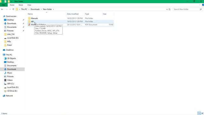Sort by Size column header
Viewport: 204px width, 115px height.
pyautogui.click(x=105, y=14)
